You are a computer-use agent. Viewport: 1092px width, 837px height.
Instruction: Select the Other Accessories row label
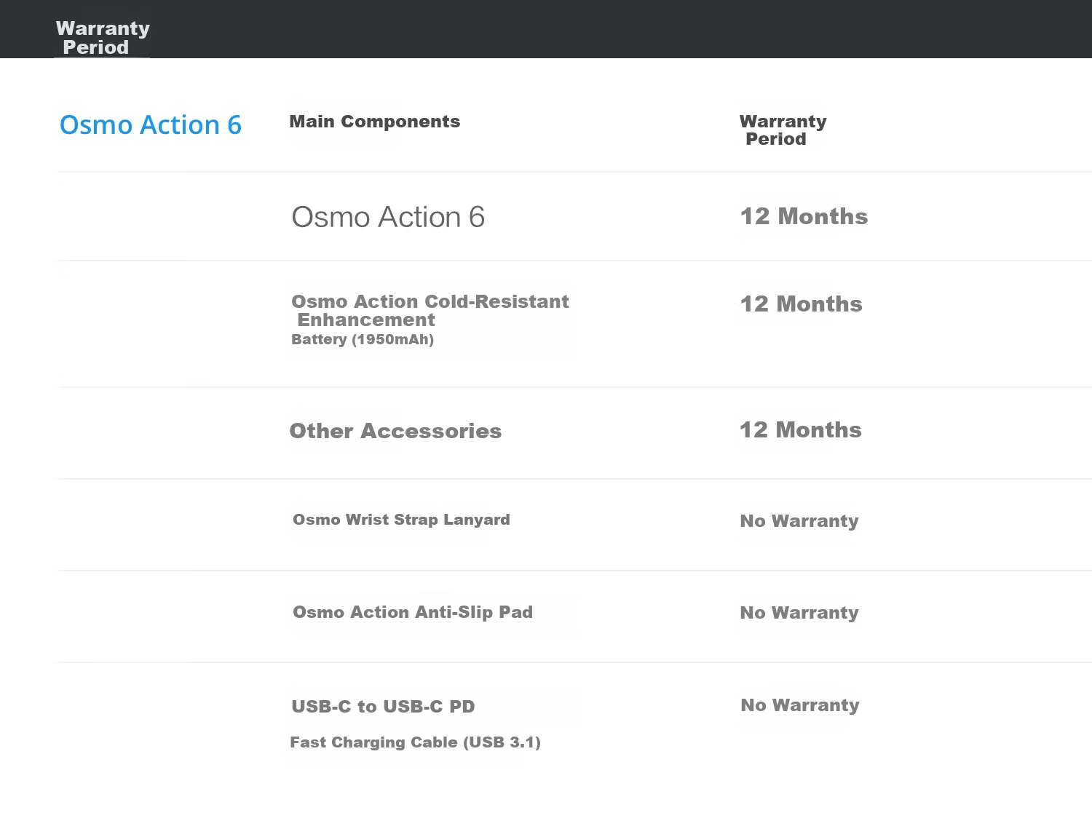pyautogui.click(x=395, y=431)
